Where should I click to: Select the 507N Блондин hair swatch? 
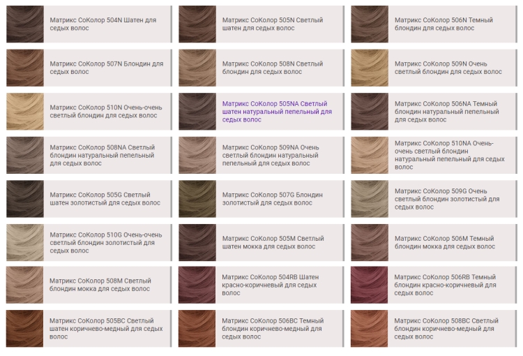point(25,68)
